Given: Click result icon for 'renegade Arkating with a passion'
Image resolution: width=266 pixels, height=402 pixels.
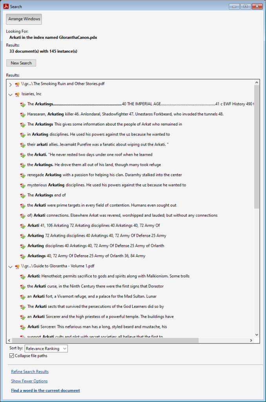Looking at the screenshot, I should [x=23, y=175].
